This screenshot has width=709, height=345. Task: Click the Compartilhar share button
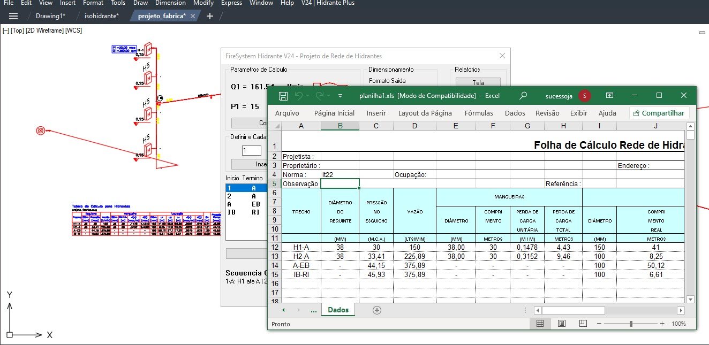(659, 113)
